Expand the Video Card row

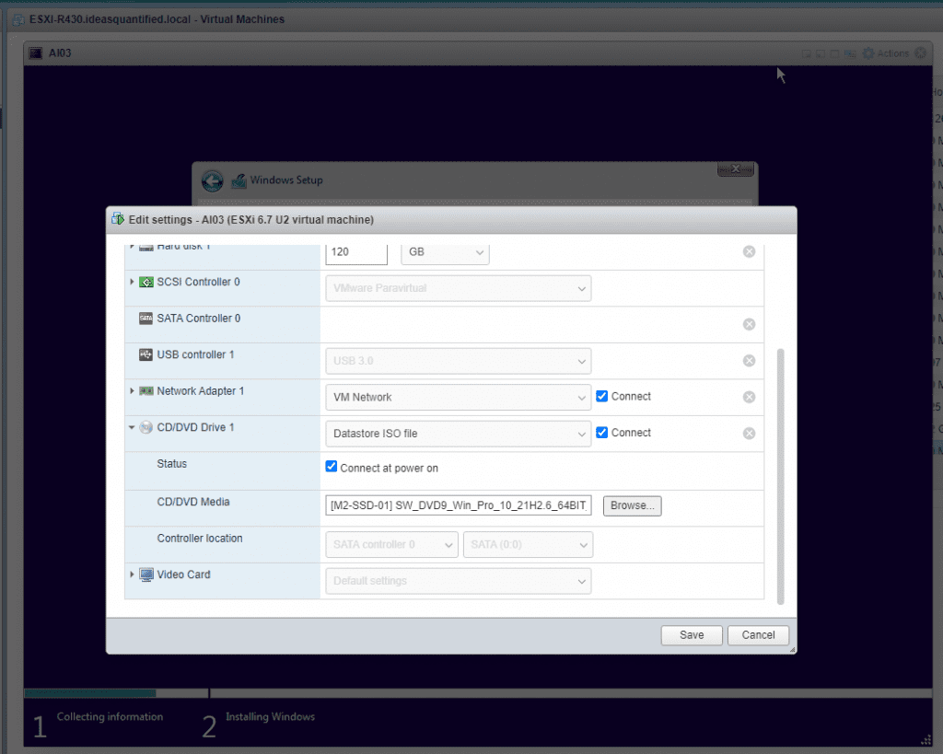point(132,574)
